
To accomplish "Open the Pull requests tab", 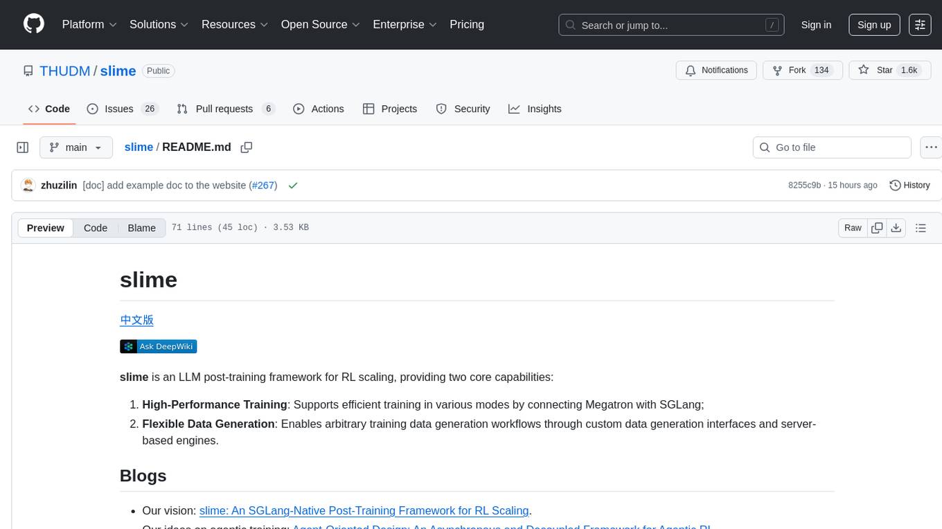I will point(226,109).
